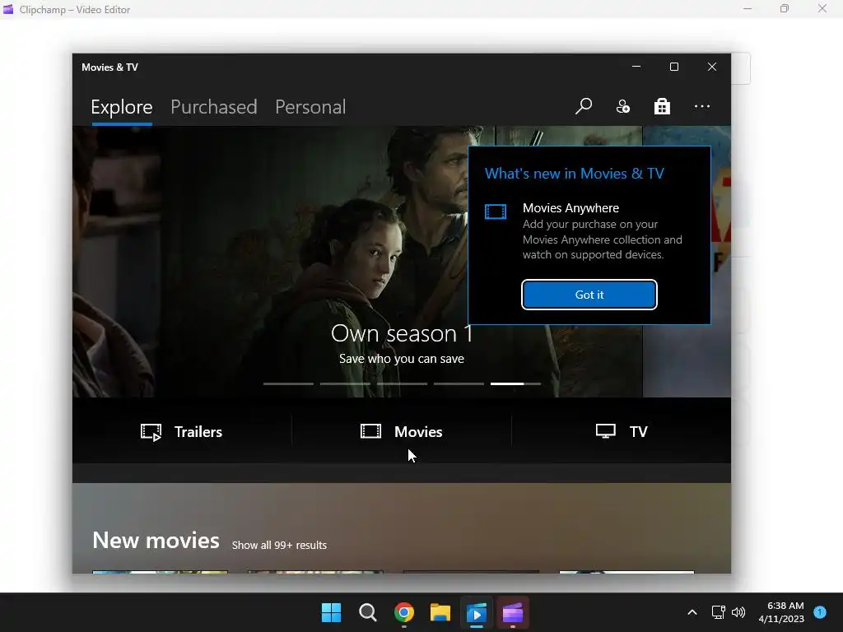Image resolution: width=843 pixels, height=632 pixels.
Task: Close the Movies & TV window
Action: click(x=712, y=67)
